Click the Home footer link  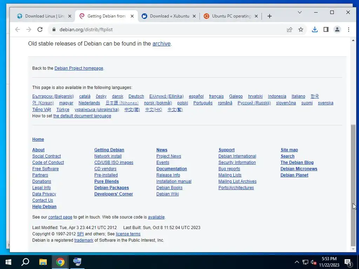38,139
